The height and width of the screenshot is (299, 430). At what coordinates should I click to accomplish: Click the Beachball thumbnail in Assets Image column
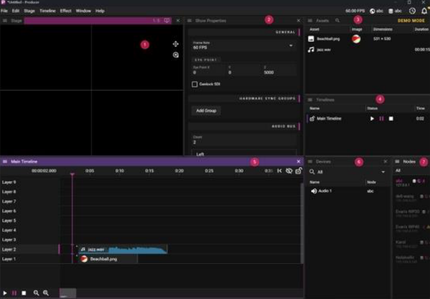356,39
